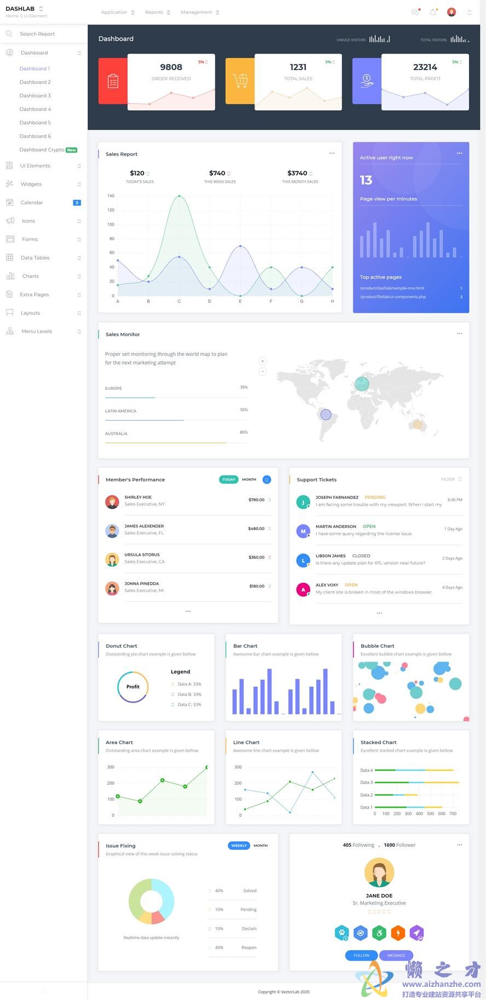Expand the Reports dropdown in navbar
This screenshot has width=486, height=1000.
point(157,12)
